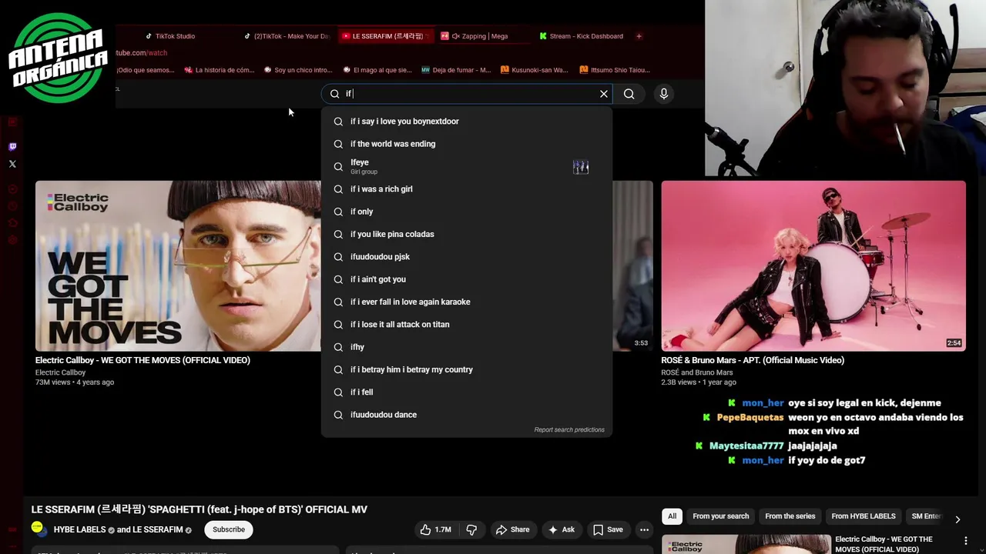Viewport: 986px width, 554px height.
Task: Select the 'SM Enter' filter chip
Action: (x=926, y=516)
